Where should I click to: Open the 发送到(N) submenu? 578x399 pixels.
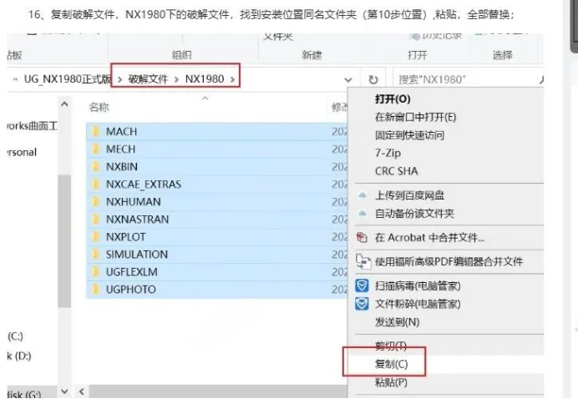(397, 322)
